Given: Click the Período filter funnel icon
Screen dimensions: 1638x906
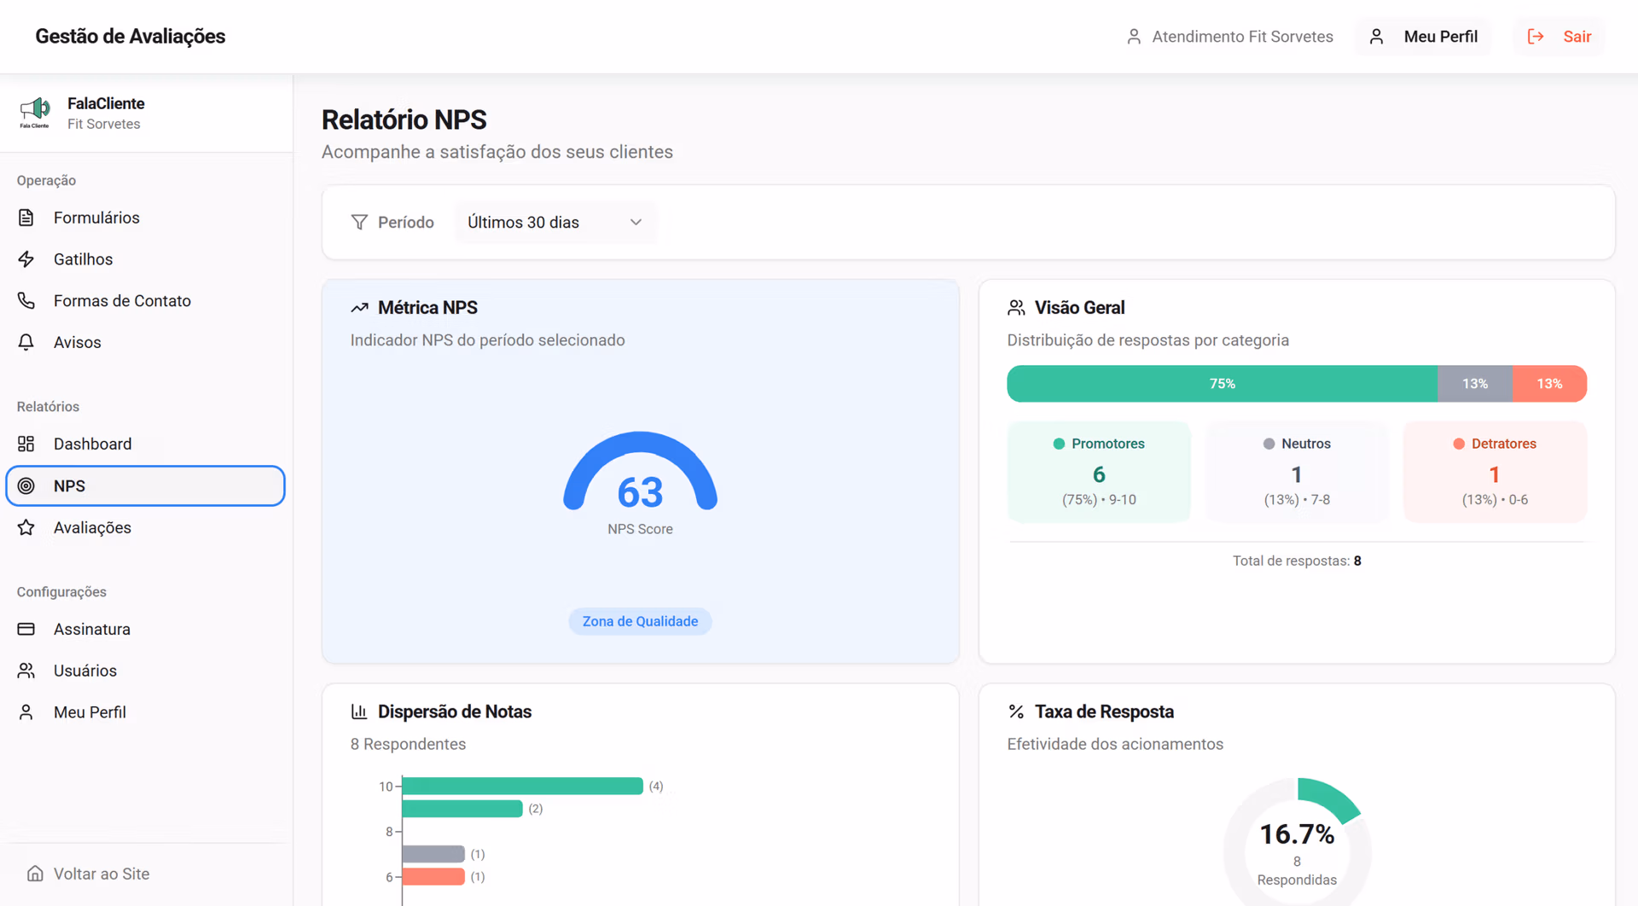Looking at the screenshot, I should pyautogui.click(x=359, y=223).
